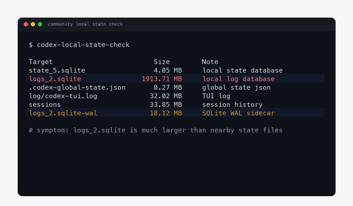This screenshot has width=353, height=206.
Task: Click the 'Size' column header
Action: point(162,62)
